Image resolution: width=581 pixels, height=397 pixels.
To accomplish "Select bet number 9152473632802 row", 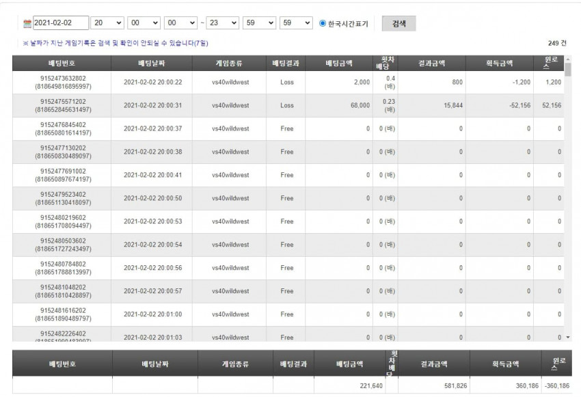I will (x=288, y=82).
